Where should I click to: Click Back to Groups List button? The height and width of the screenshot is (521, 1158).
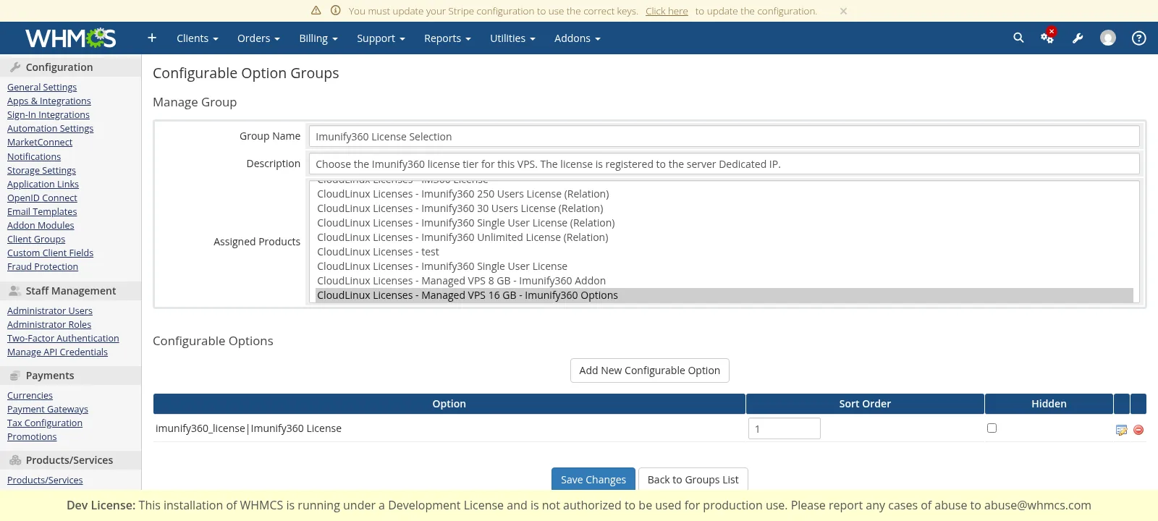(x=693, y=479)
